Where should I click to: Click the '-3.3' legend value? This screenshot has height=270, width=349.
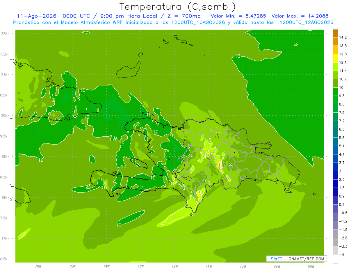point(343,246)
